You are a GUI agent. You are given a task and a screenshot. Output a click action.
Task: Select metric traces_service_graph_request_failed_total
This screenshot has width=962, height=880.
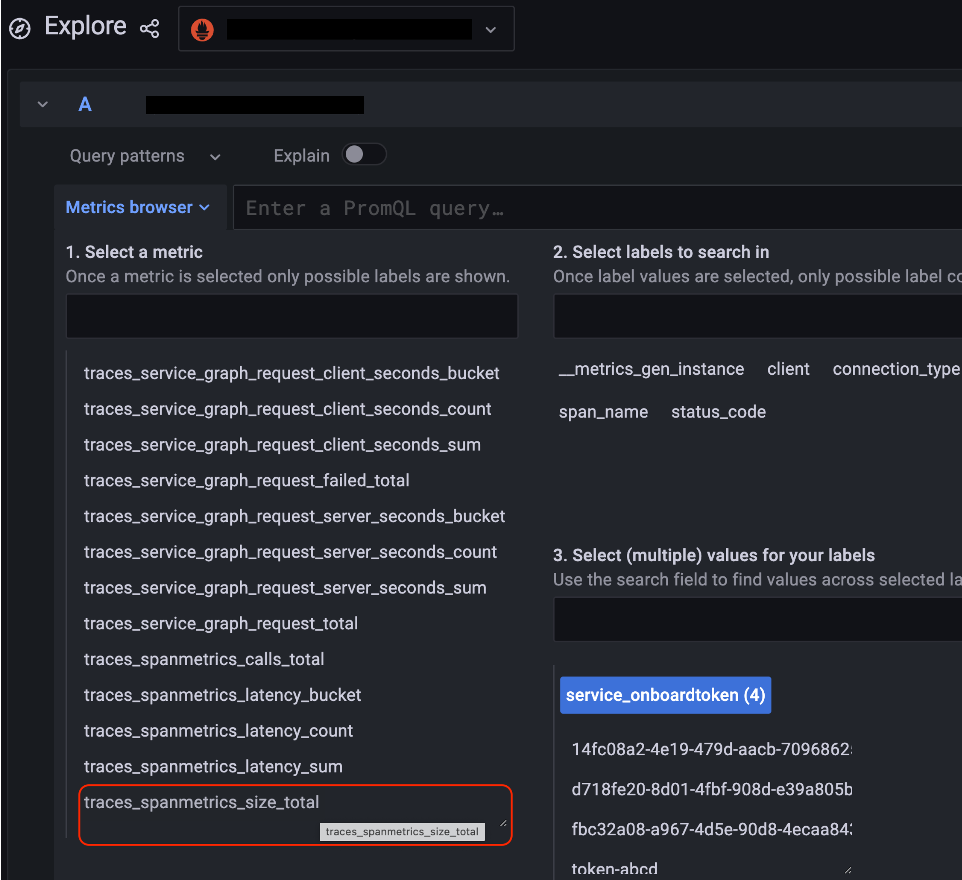tap(246, 480)
